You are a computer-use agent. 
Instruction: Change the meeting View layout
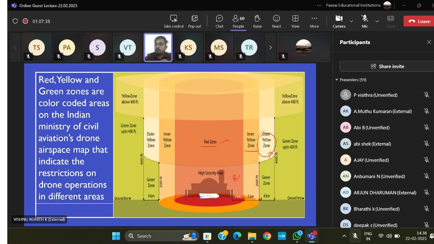tap(295, 21)
